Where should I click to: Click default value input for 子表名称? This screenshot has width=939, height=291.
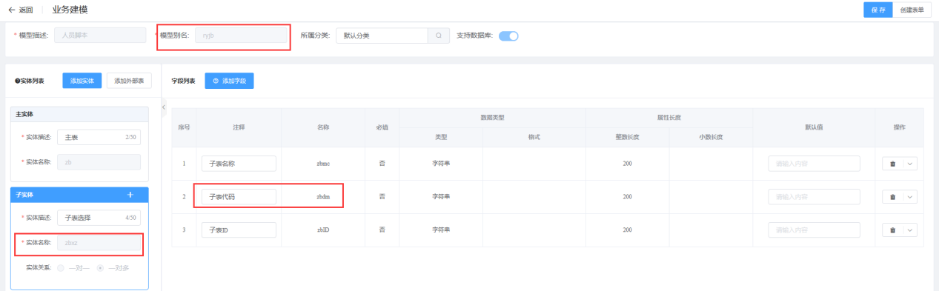point(814,164)
